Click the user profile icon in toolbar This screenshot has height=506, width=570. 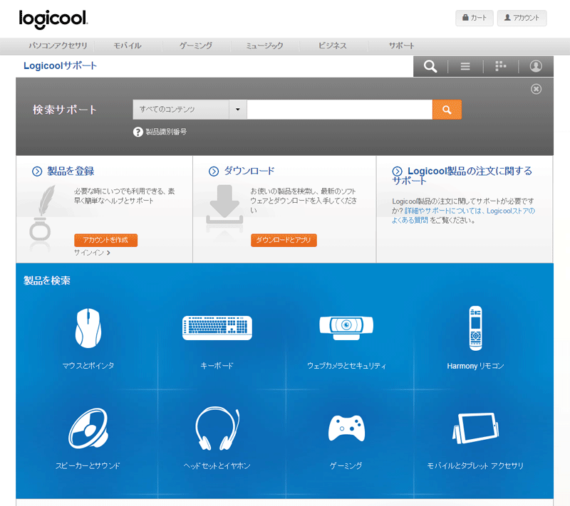pos(536,66)
